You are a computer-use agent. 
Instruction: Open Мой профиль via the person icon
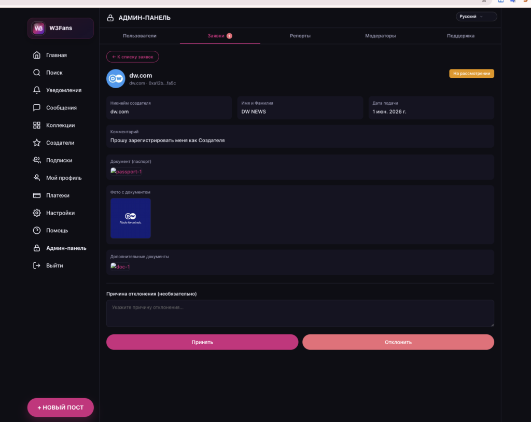point(37,178)
